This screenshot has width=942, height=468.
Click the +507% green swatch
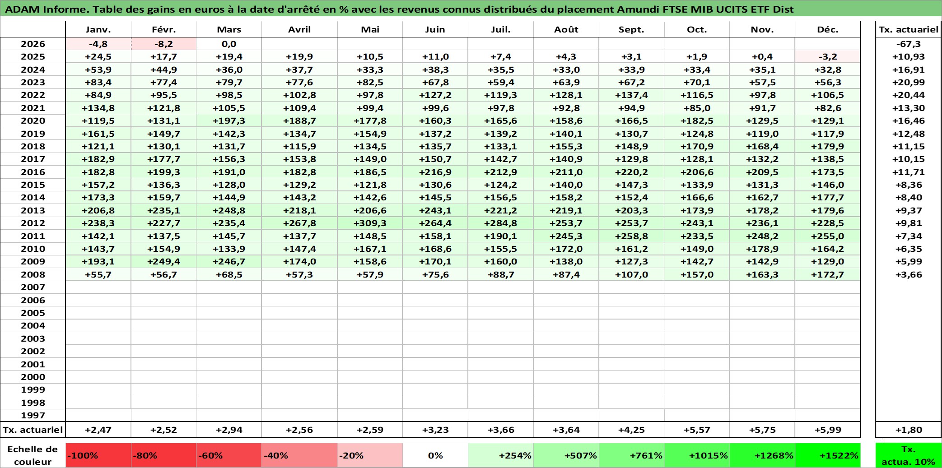tap(566, 455)
